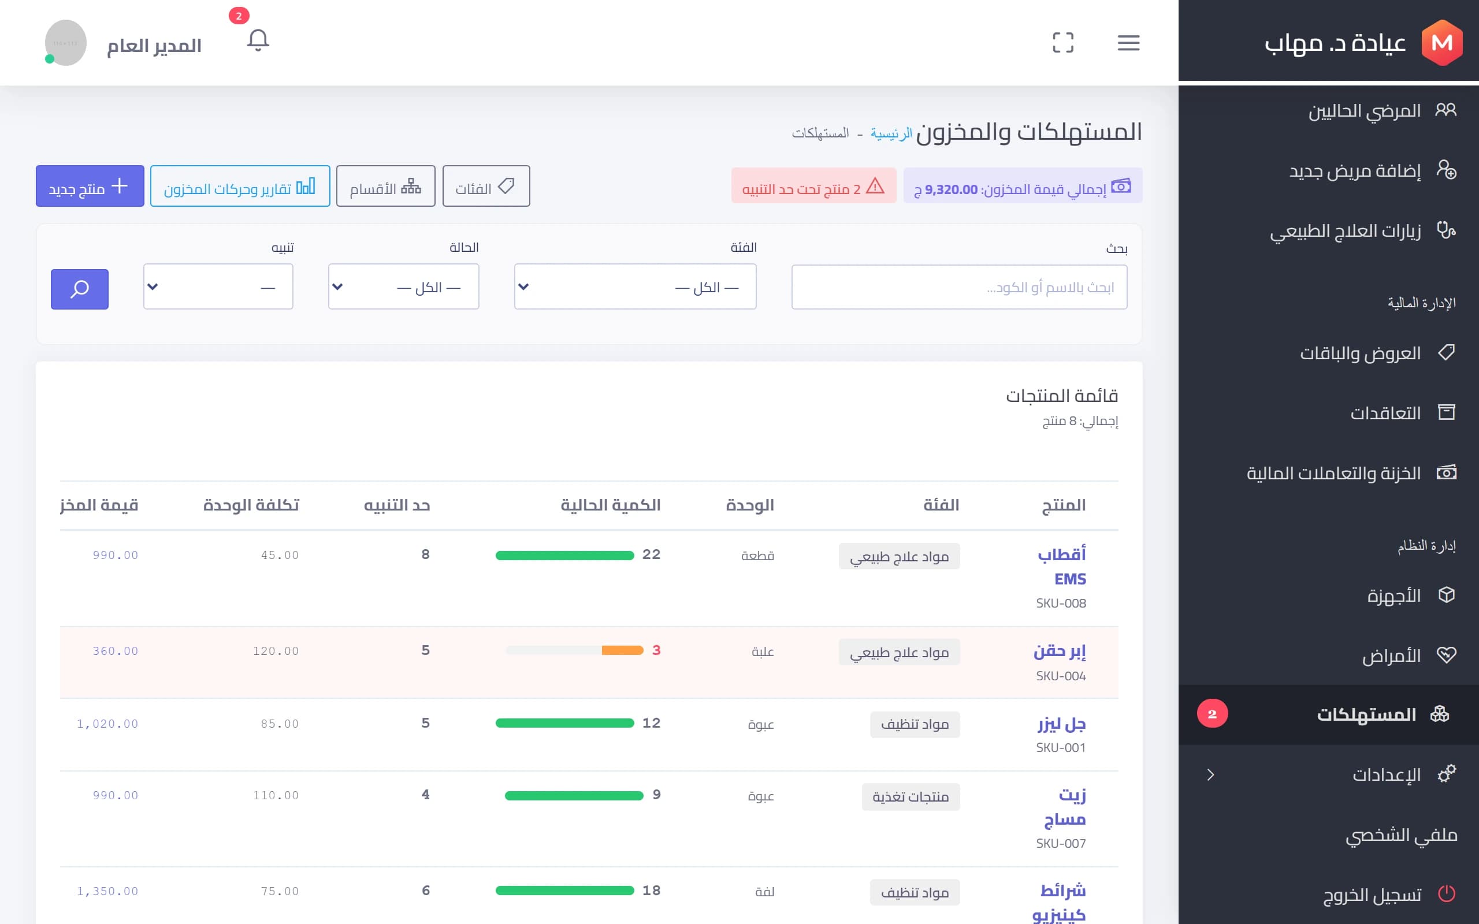Open المرضي الحاليين in the sidebar
Image resolution: width=1479 pixels, height=924 pixels.
(1329, 111)
